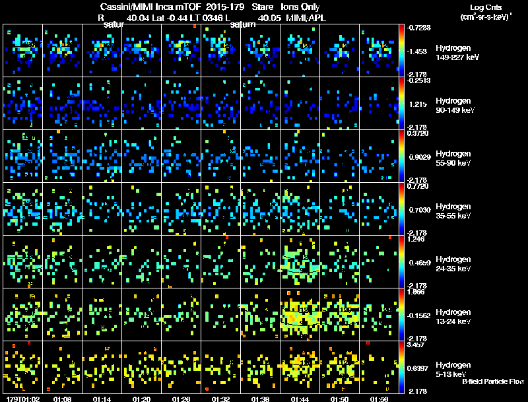Click the Hydrogen 55-90 keV panel at 01:26
The height and width of the screenshot is (402, 528).
pyautogui.click(x=181, y=156)
